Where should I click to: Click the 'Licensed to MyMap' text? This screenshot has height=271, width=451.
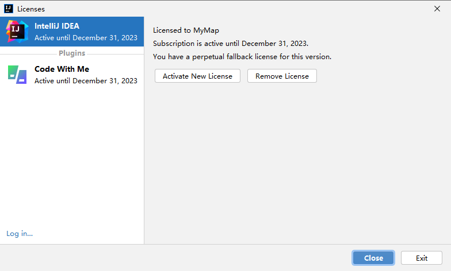click(x=186, y=30)
